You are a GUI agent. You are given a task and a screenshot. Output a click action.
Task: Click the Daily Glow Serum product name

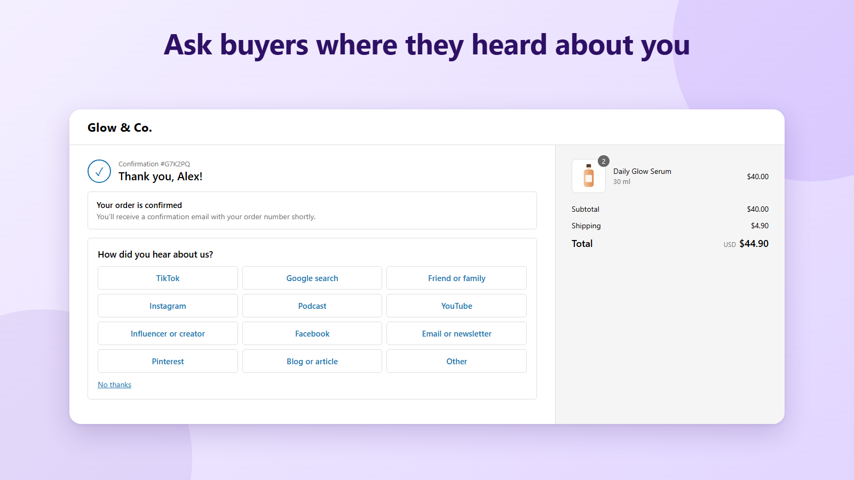click(x=642, y=171)
